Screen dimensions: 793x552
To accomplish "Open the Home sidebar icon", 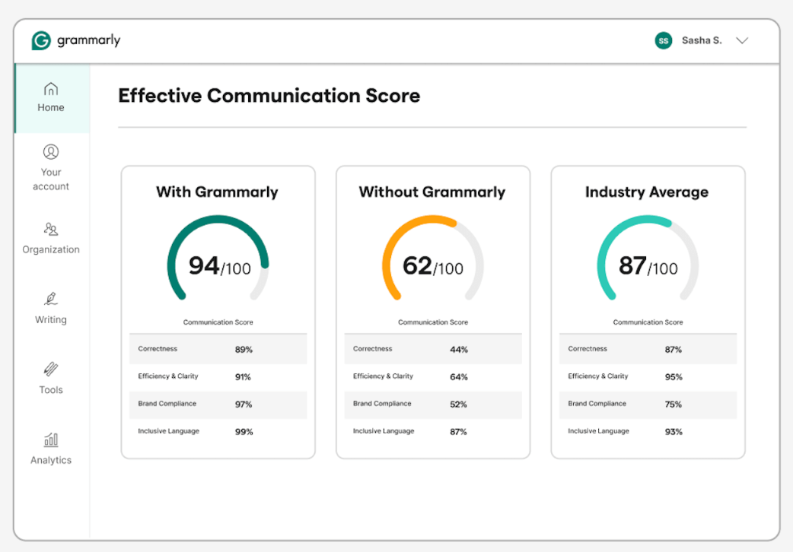I will (50, 97).
